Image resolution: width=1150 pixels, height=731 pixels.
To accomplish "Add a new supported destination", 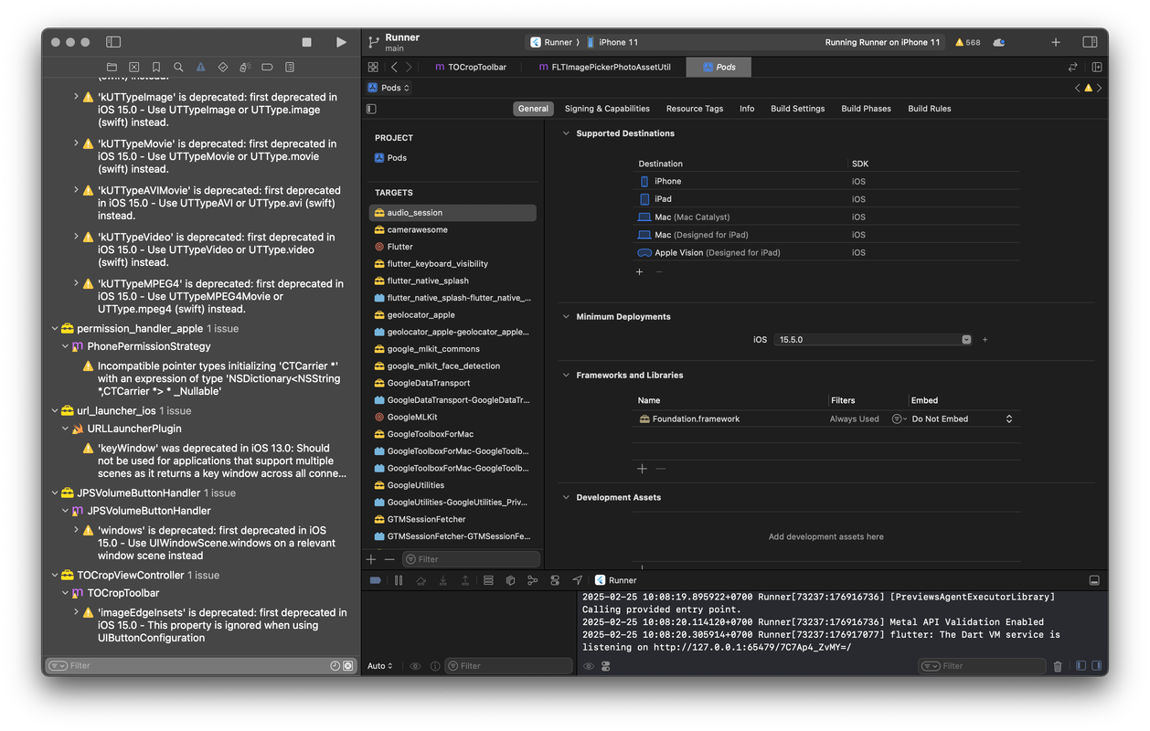I will [x=639, y=272].
